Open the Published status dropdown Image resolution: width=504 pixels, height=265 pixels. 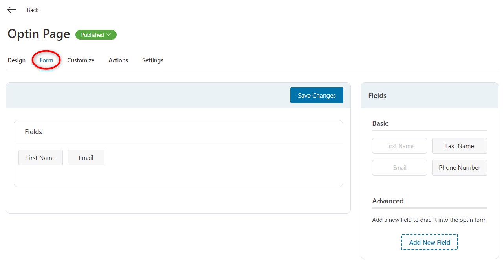tap(95, 34)
